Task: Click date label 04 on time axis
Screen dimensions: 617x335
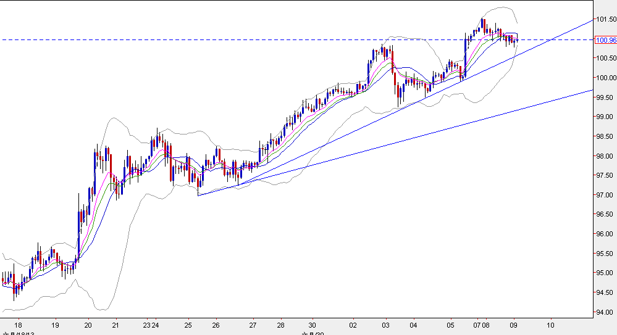Action: [413, 325]
